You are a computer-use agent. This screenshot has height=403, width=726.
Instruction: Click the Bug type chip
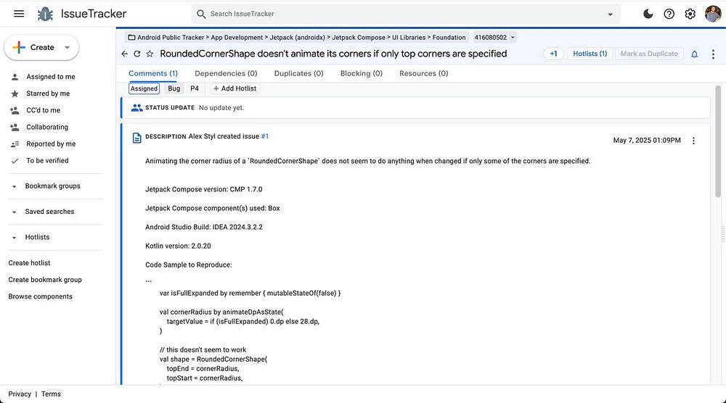[174, 88]
